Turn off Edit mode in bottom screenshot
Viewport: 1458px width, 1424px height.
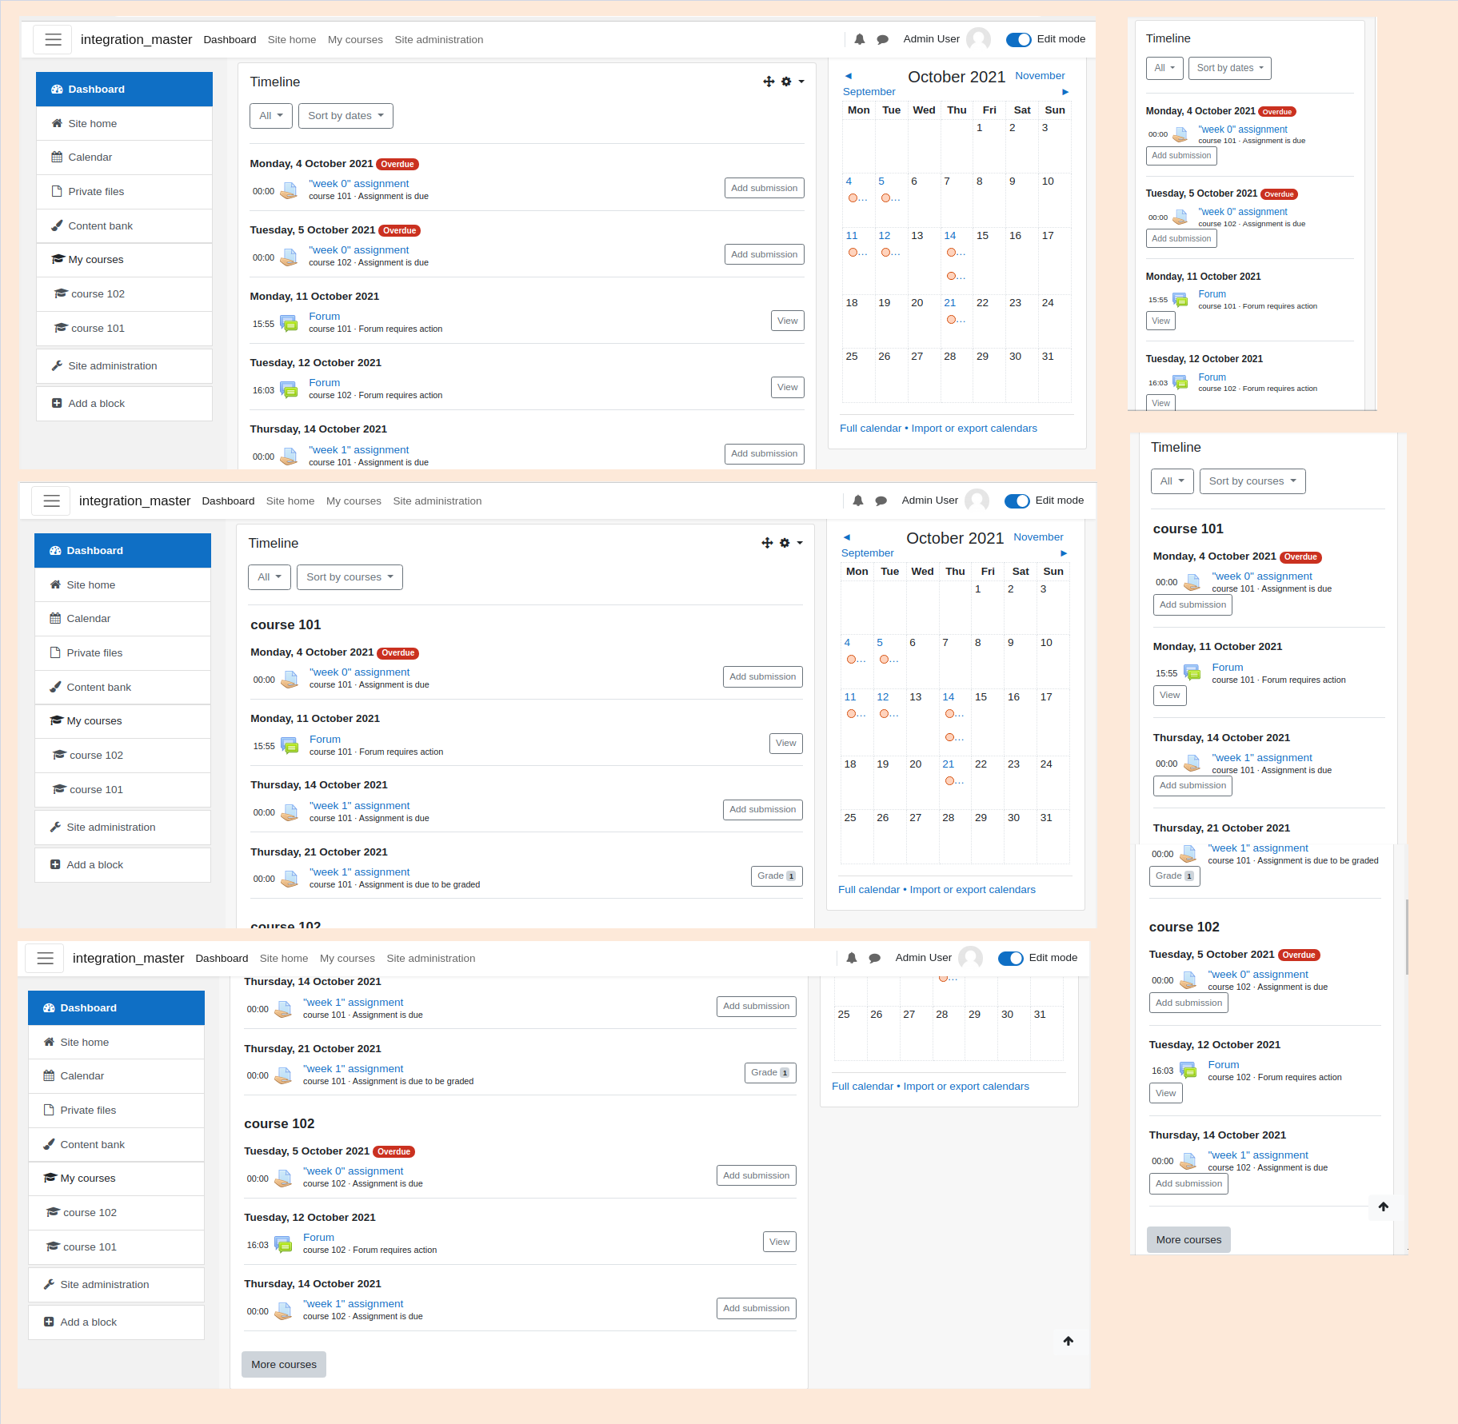[1010, 958]
